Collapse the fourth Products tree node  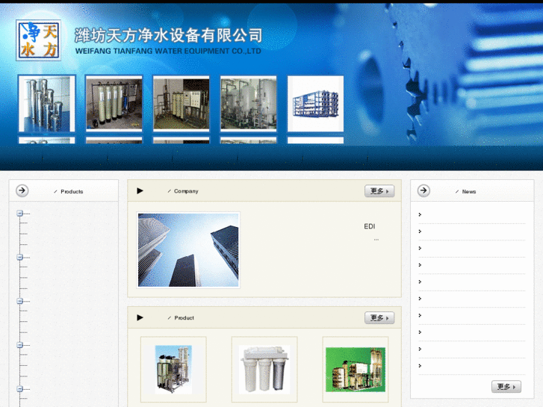tap(19, 345)
